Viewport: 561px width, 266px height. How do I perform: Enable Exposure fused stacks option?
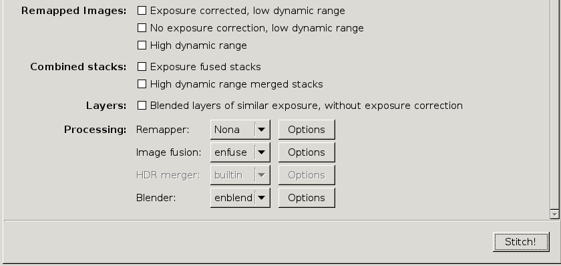(142, 67)
